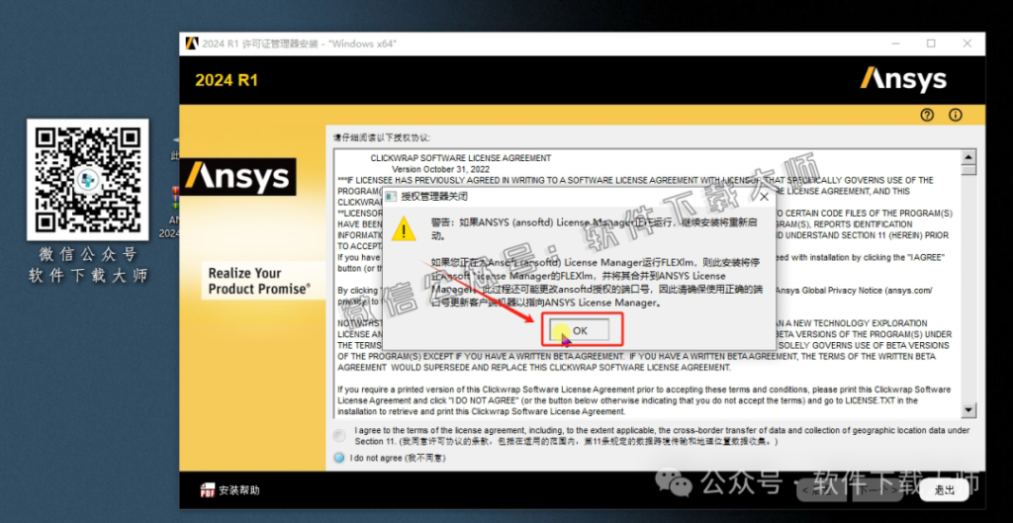Click 'CLICKWRAP SOFTWARE LICENSE AGREEMENT' heading
Image resolution: width=1013 pixels, height=523 pixels.
point(461,158)
